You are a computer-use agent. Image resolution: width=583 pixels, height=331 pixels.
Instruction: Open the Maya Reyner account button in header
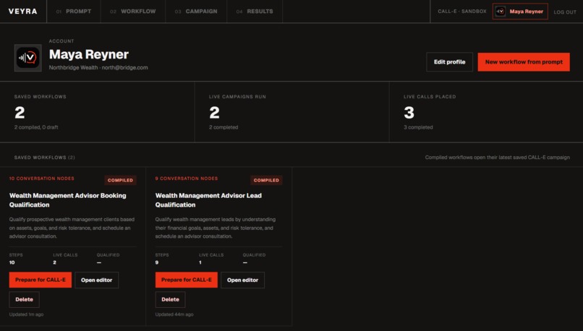click(x=520, y=11)
